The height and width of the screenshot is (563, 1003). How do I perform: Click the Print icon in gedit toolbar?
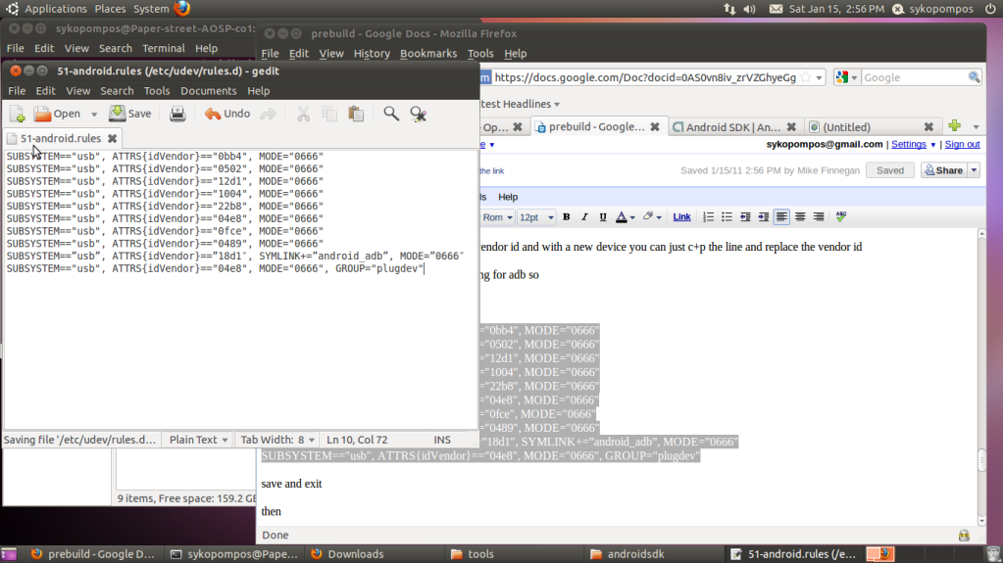tap(177, 114)
